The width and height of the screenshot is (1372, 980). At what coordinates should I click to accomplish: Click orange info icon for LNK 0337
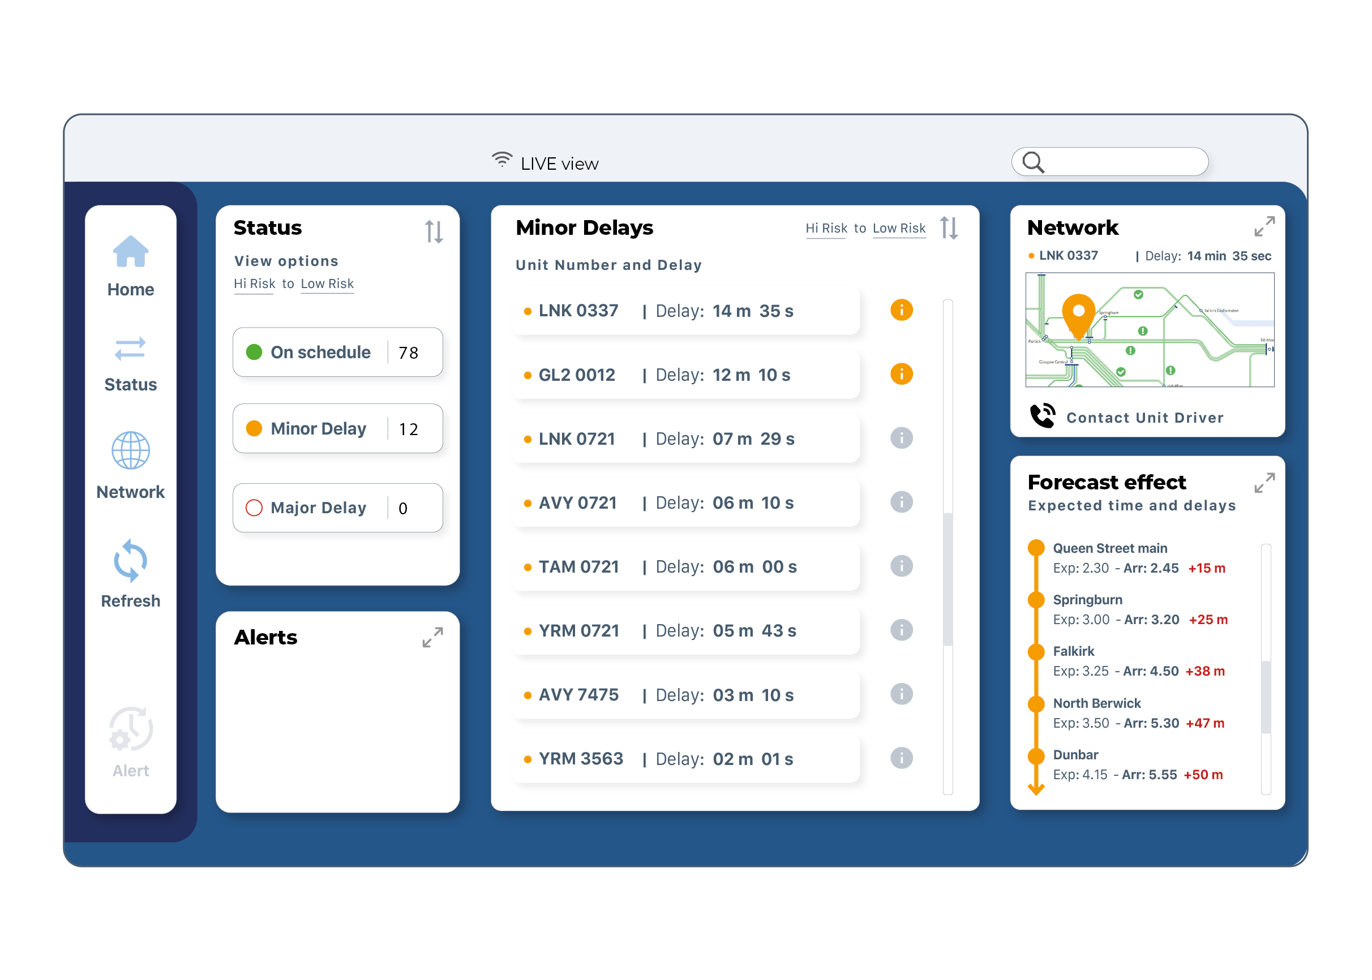point(901,310)
